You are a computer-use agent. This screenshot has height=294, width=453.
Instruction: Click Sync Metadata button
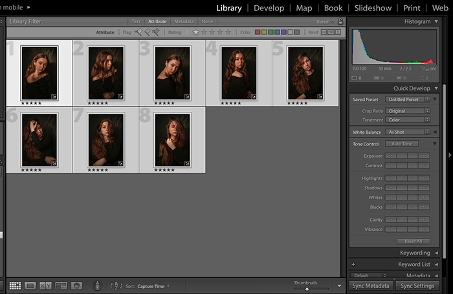point(371,286)
